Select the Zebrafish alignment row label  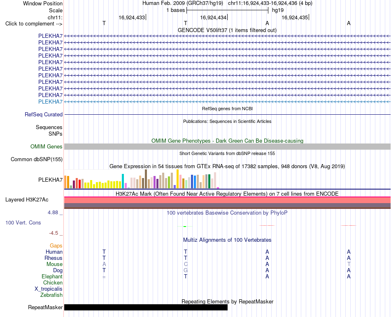[x=51, y=295]
